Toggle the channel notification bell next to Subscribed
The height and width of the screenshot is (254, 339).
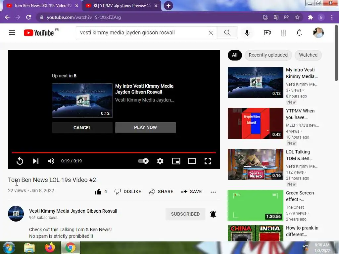tap(213, 214)
